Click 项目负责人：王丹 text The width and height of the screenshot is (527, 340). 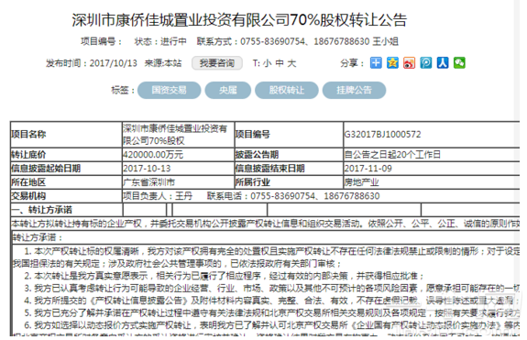pos(158,196)
